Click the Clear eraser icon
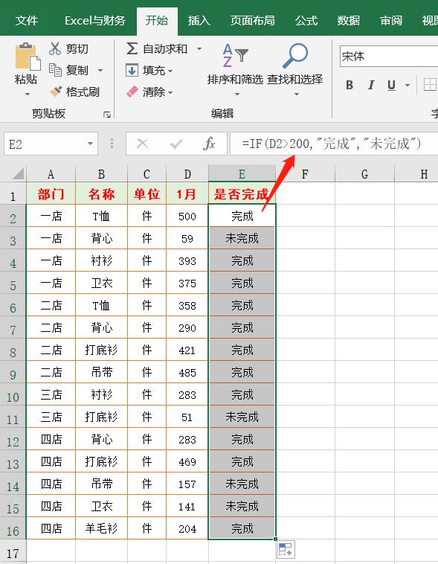 (x=132, y=92)
